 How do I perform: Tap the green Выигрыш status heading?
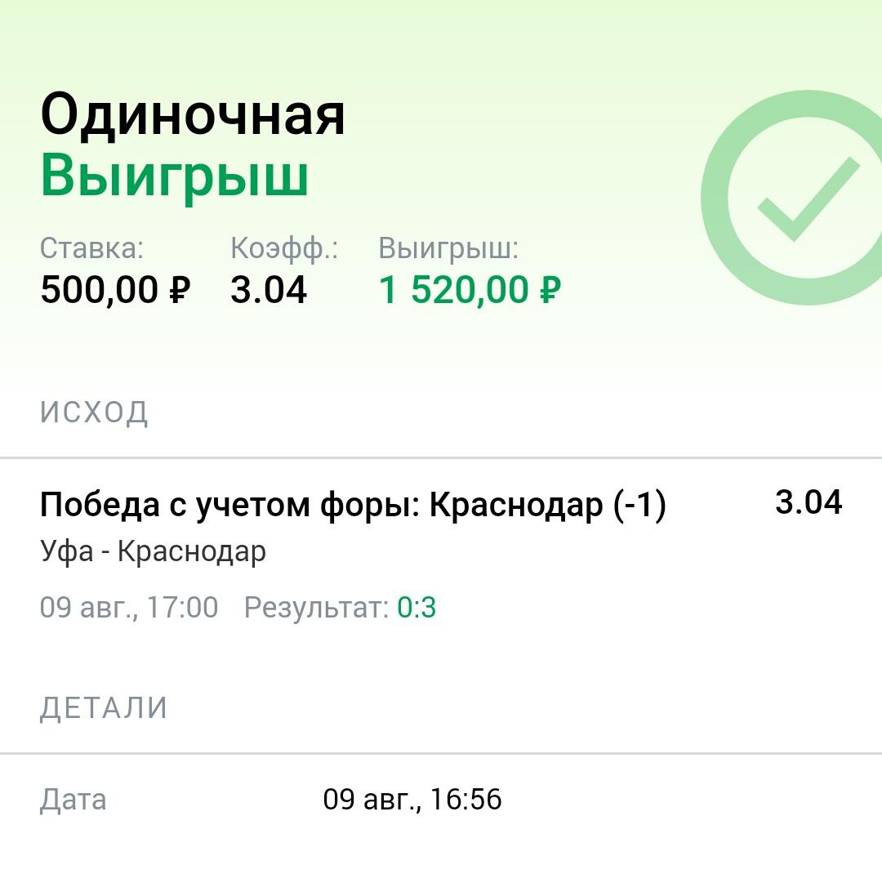(x=175, y=177)
